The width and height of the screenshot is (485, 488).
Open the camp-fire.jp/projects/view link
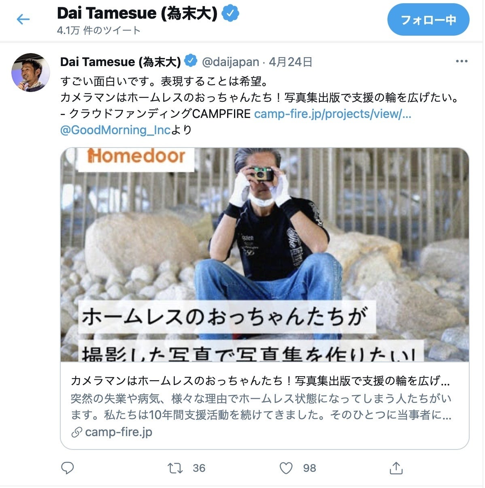click(333, 114)
